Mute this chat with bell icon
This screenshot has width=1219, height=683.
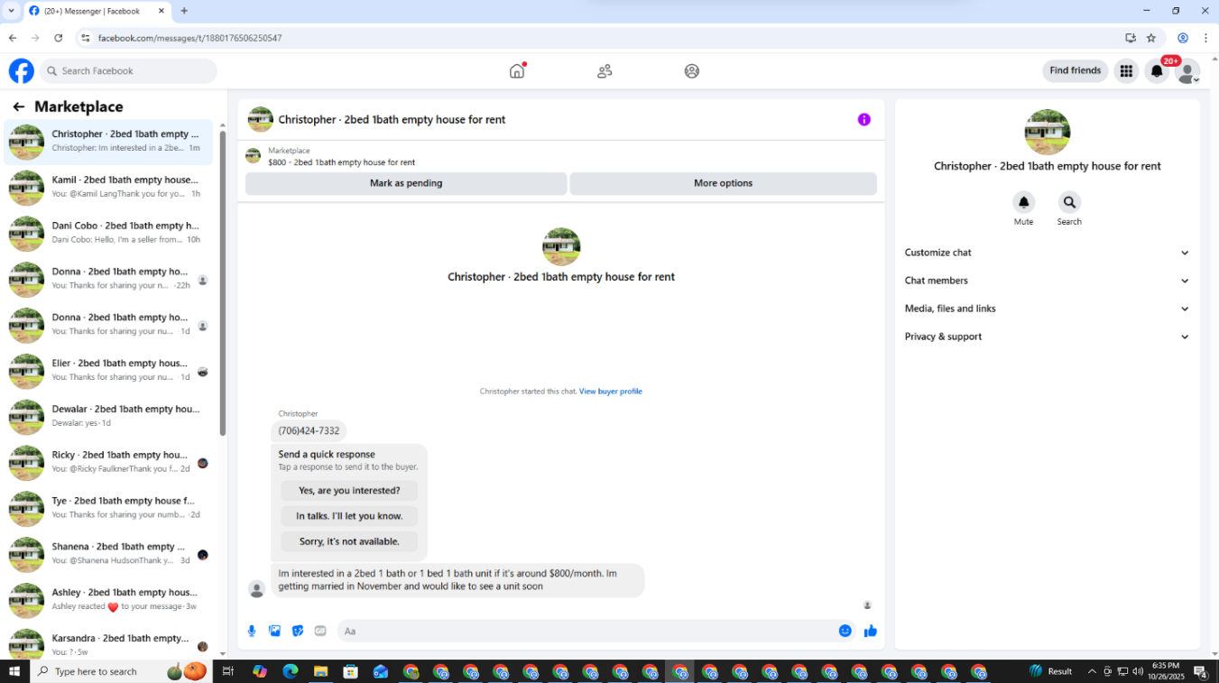click(1023, 202)
